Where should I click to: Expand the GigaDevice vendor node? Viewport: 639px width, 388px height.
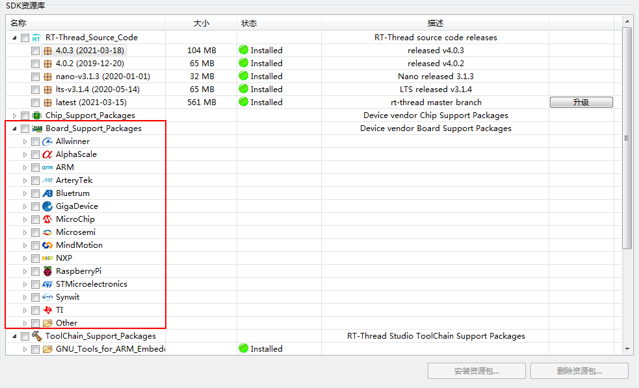[x=25, y=206]
